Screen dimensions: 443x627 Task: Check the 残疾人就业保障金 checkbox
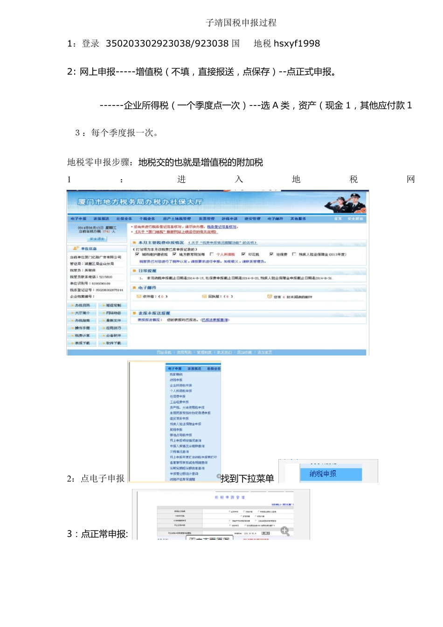pyautogui.click(x=294, y=254)
